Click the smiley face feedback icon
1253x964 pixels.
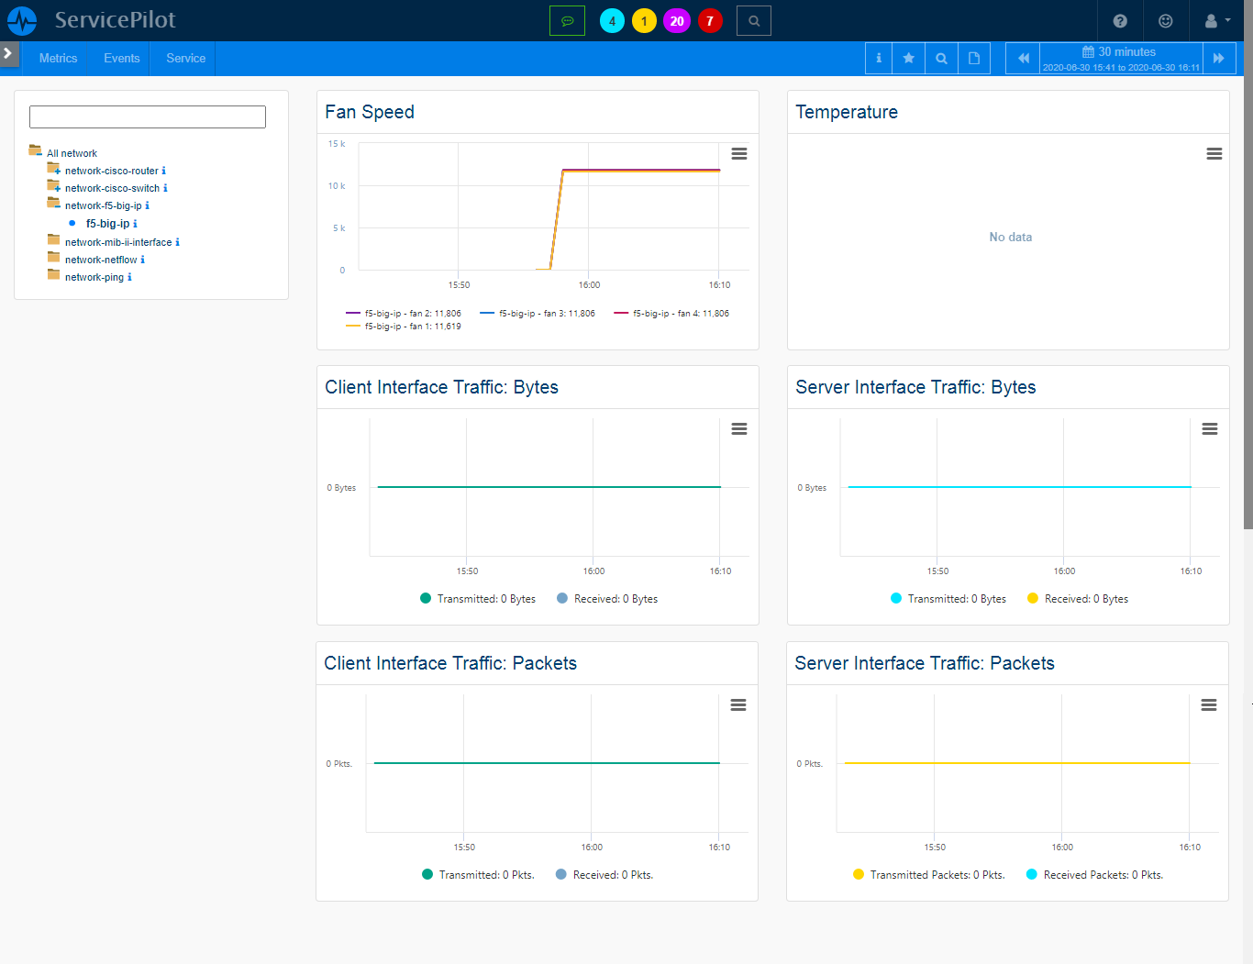point(1165,20)
